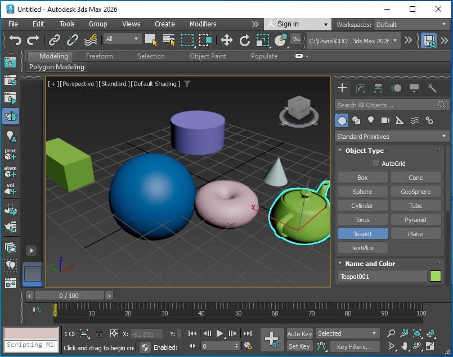Activate Bind to Space Warp icon
This screenshot has height=357, width=453.
coord(91,40)
